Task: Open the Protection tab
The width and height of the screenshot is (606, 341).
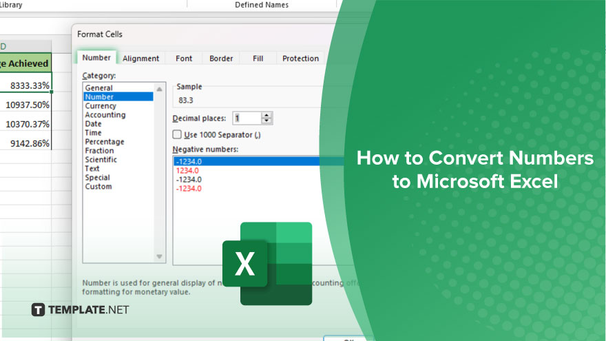Action: click(x=300, y=59)
